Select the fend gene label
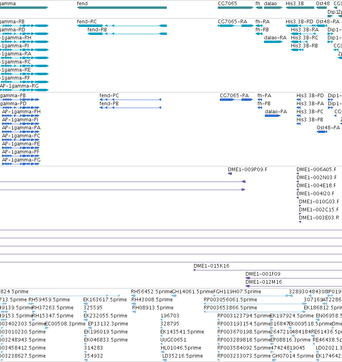Screen dimensions: 342x362 click(82, 4)
